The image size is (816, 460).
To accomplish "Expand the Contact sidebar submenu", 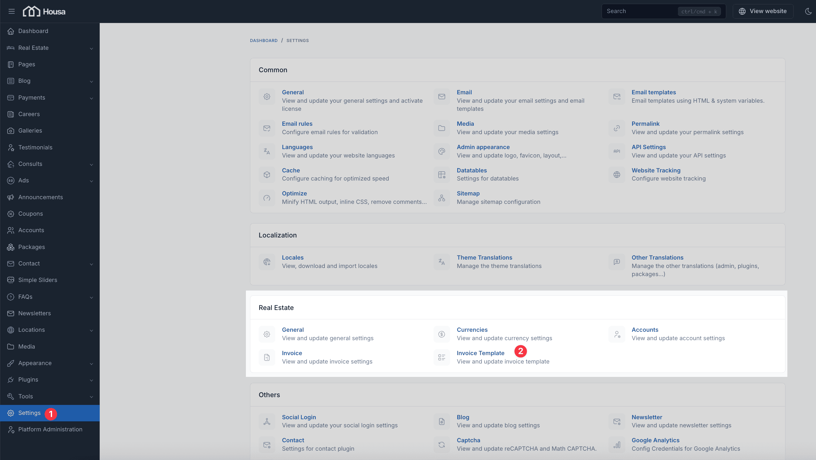I will pos(50,264).
